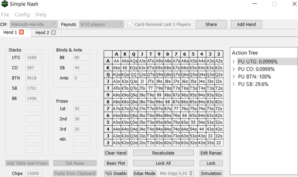Click the Basic Plot button
The image size is (298, 177).
click(x=116, y=163)
